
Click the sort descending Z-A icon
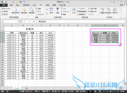(47, 13)
